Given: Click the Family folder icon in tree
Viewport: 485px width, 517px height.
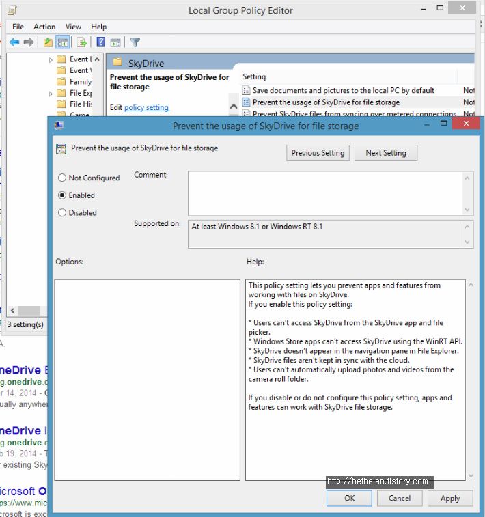Looking at the screenshot, I should point(61,81).
